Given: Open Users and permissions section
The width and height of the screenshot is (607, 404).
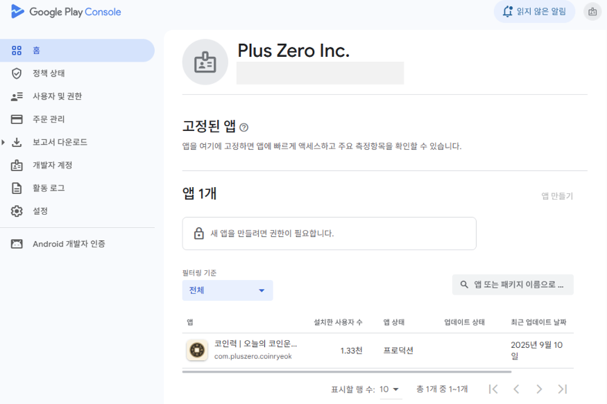Looking at the screenshot, I should [57, 96].
